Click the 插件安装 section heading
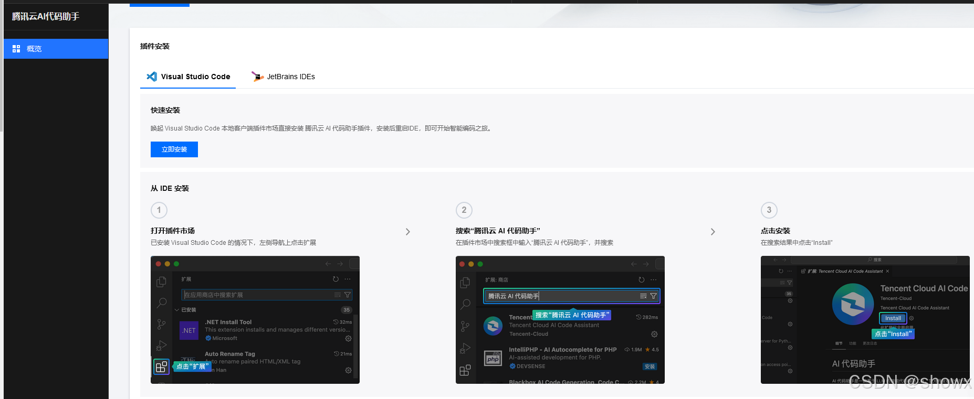 tap(155, 46)
